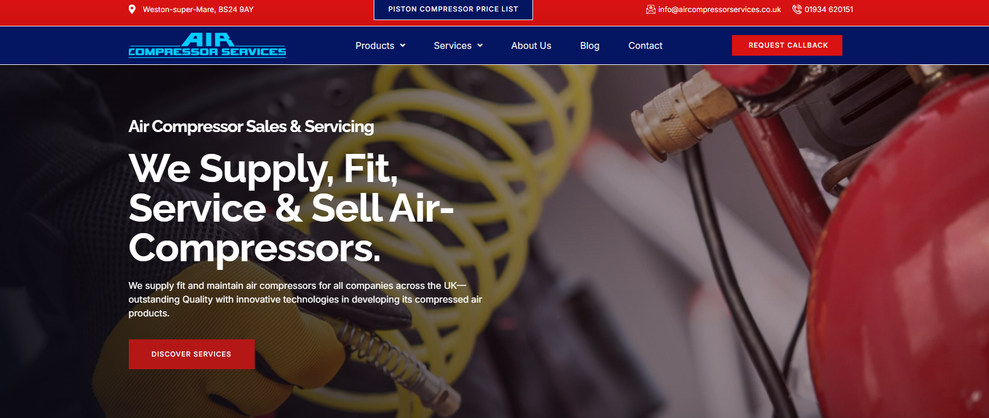This screenshot has width=989, height=418.
Task: Click the email envelope icon
Action: point(651,9)
